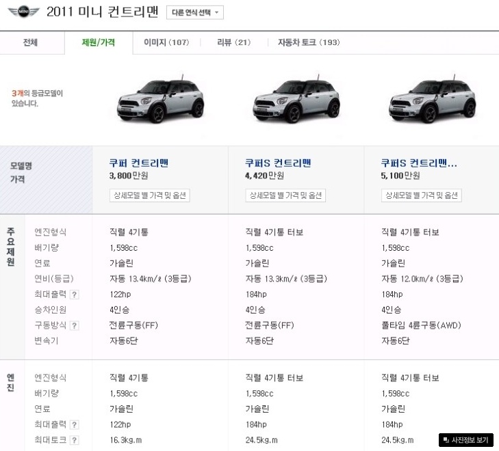The width and height of the screenshot is (499, 451).
Task: Click the 5,100만원 model car thumbnail
Action: (432, 100)
